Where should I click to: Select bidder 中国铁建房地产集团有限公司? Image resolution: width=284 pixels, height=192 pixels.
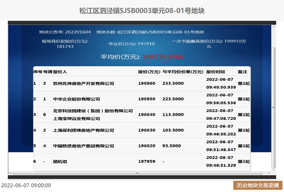(84, 146)
